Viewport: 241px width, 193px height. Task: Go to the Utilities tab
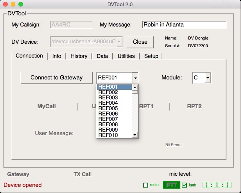tap(126, 56)
